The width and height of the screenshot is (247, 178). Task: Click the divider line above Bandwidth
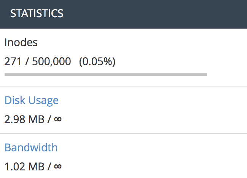[x=123, y=133]
